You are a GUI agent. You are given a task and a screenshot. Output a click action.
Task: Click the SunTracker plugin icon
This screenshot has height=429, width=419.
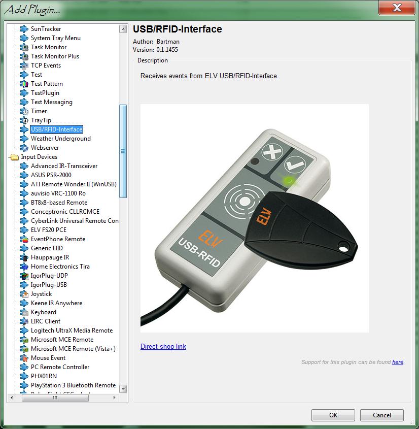[x=24, y=29]
